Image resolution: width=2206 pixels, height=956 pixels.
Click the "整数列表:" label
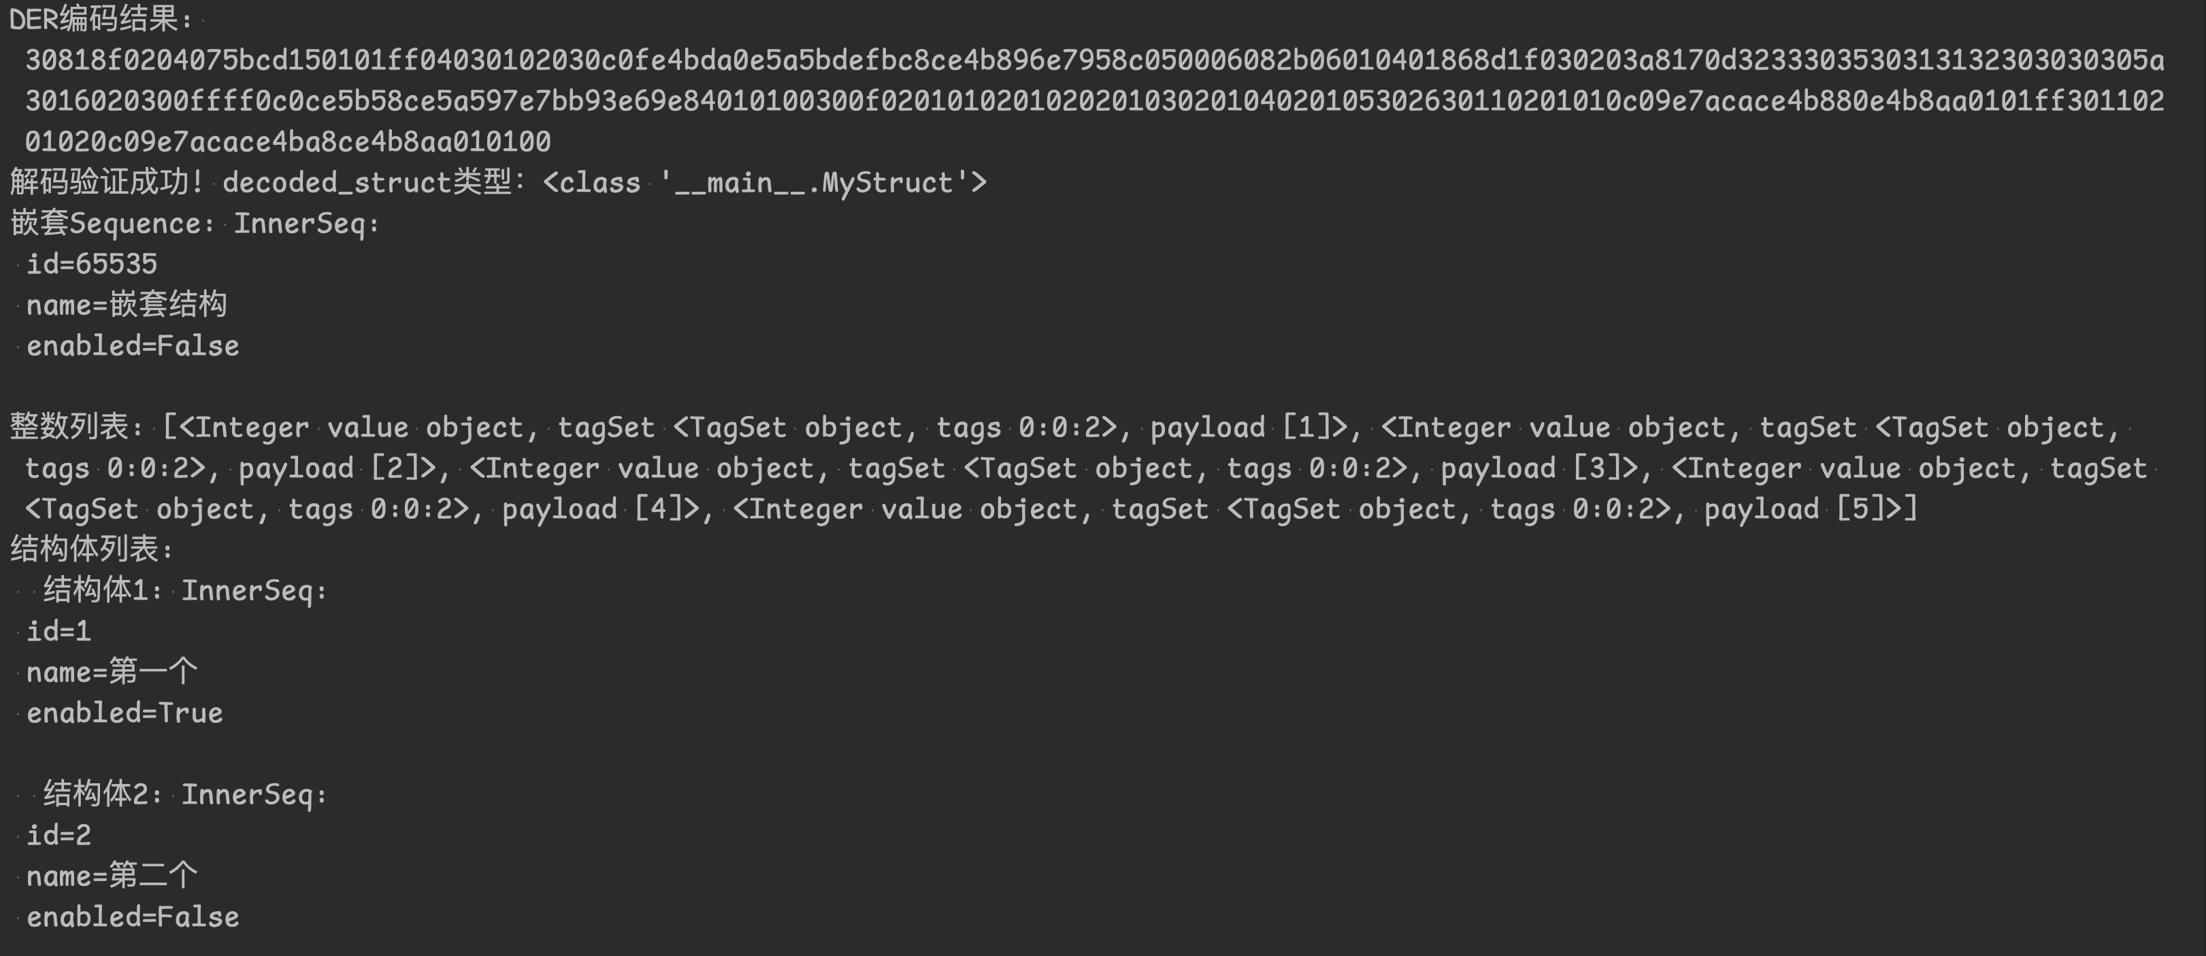pos(77,427)
